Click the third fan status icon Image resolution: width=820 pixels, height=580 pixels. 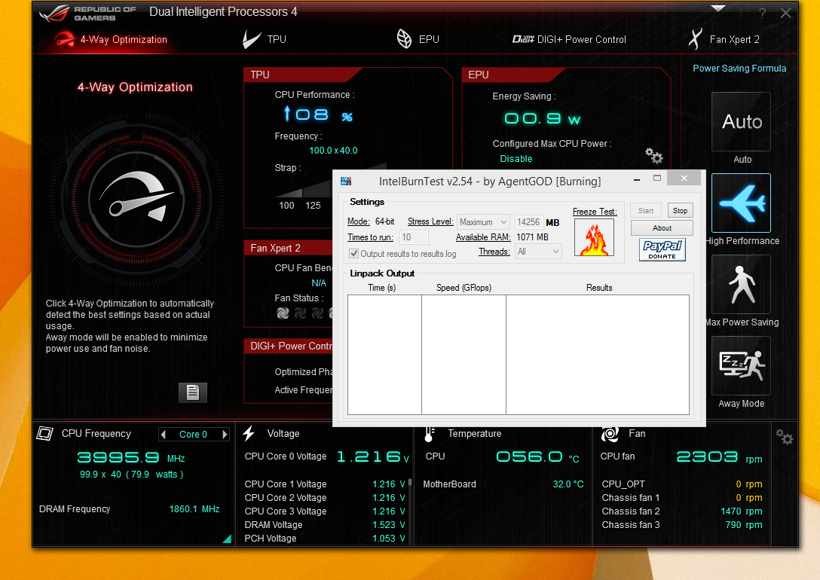(x=318, y=313)
